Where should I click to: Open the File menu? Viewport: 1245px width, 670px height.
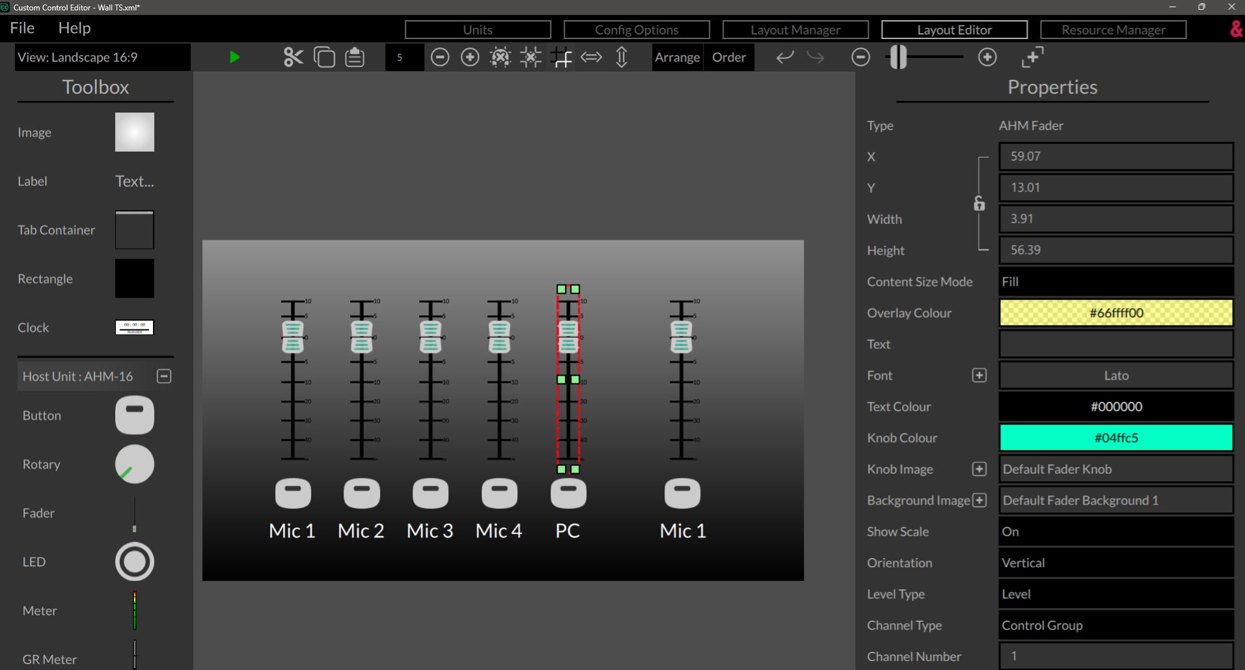[22, 27]
